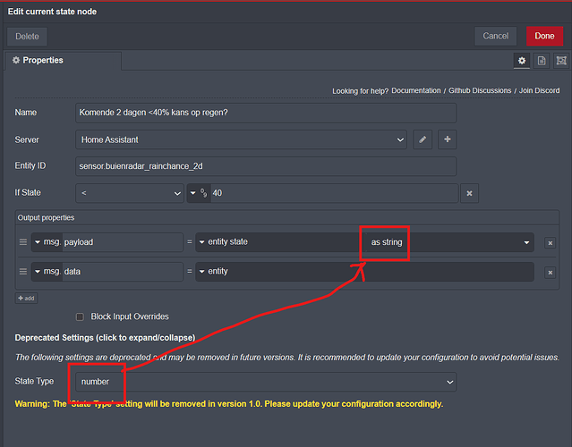Open the node appearance icon

pos(561,61)
